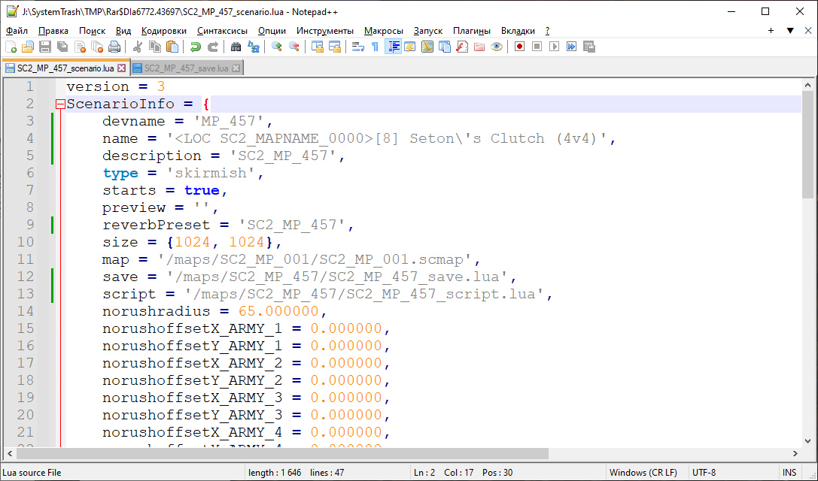
Task: Save the current file
Action: click(45, 47)
